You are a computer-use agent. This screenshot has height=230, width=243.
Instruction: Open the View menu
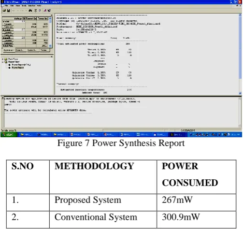point(18,6)
